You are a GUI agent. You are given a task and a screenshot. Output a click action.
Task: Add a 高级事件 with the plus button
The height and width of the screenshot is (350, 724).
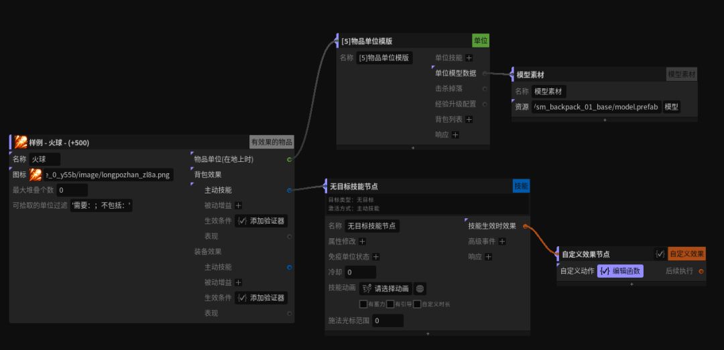click(x=502, y=241)
